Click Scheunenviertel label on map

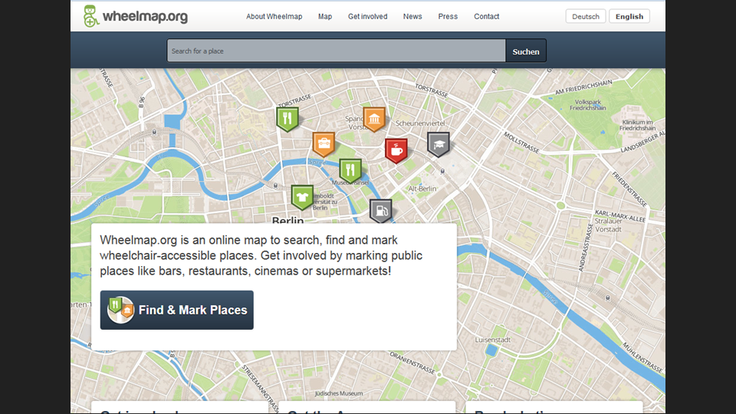420,123
